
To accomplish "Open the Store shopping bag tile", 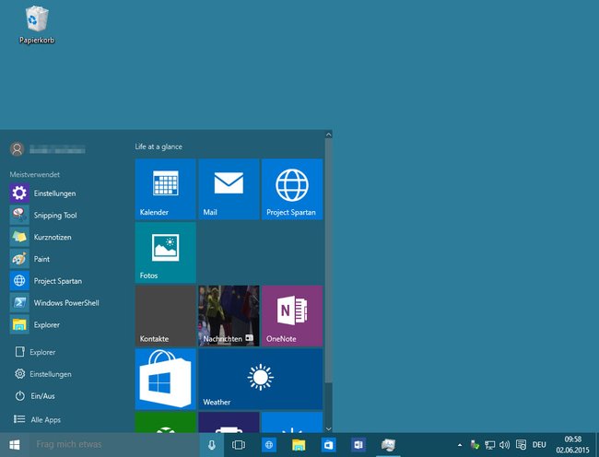I will coord(165,379).
